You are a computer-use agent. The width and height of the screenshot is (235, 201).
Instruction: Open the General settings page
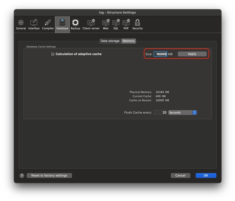[x=21, y=24]
